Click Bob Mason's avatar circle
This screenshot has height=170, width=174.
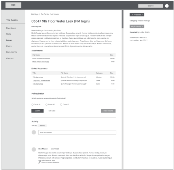click(34, 149)
